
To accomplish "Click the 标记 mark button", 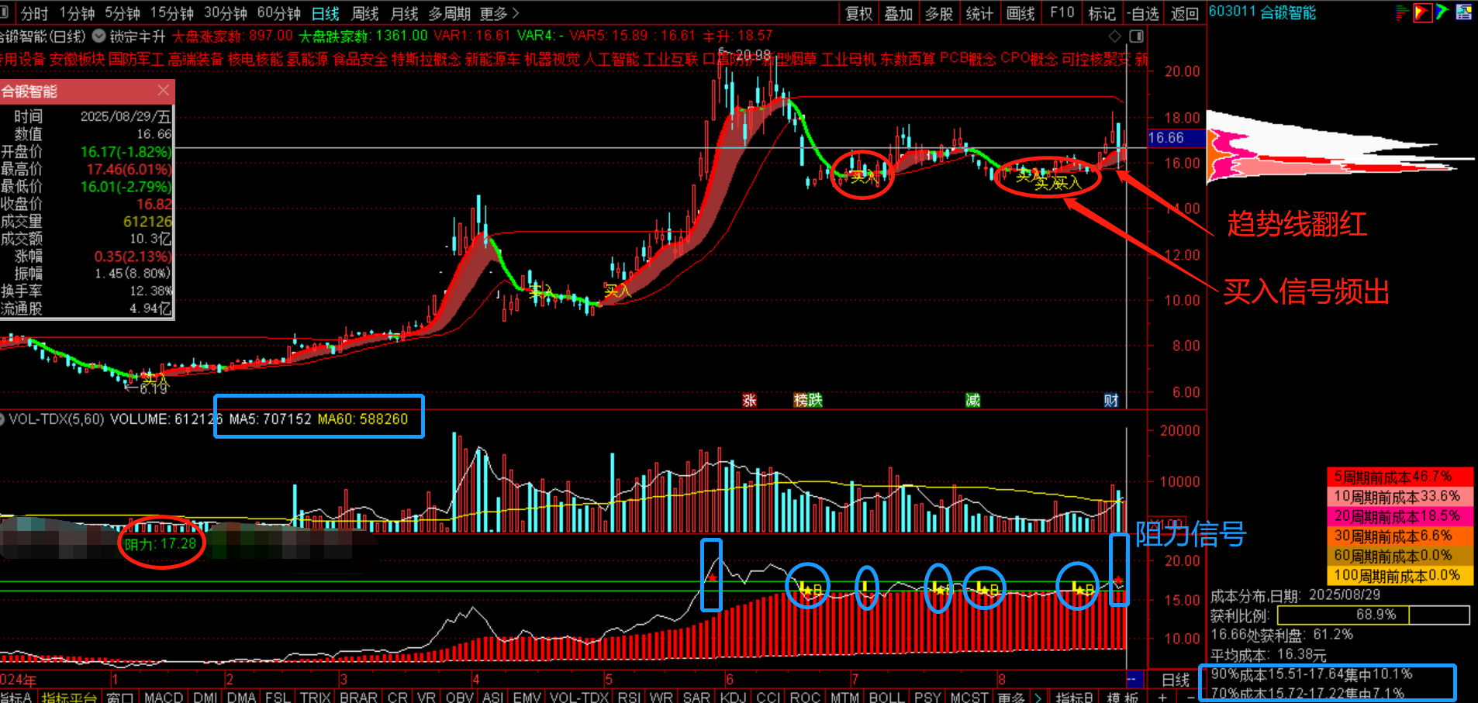I will pos(1102,13).
